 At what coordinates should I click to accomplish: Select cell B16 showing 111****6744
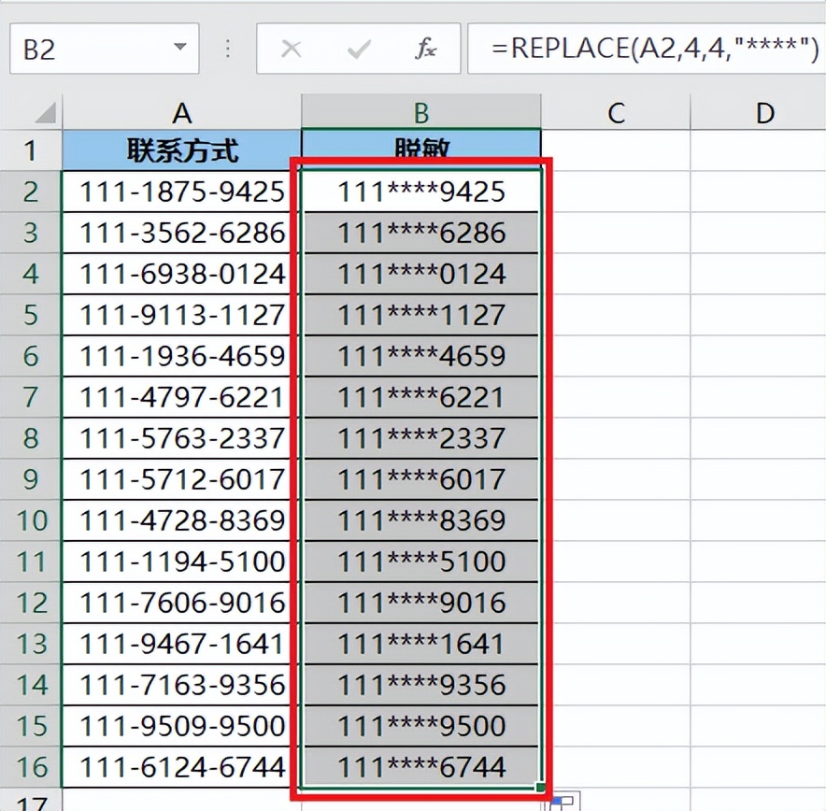coord(419,766)
